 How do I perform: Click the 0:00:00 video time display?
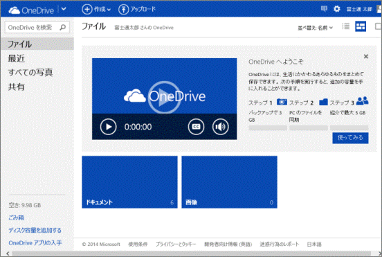pos(138,127)
